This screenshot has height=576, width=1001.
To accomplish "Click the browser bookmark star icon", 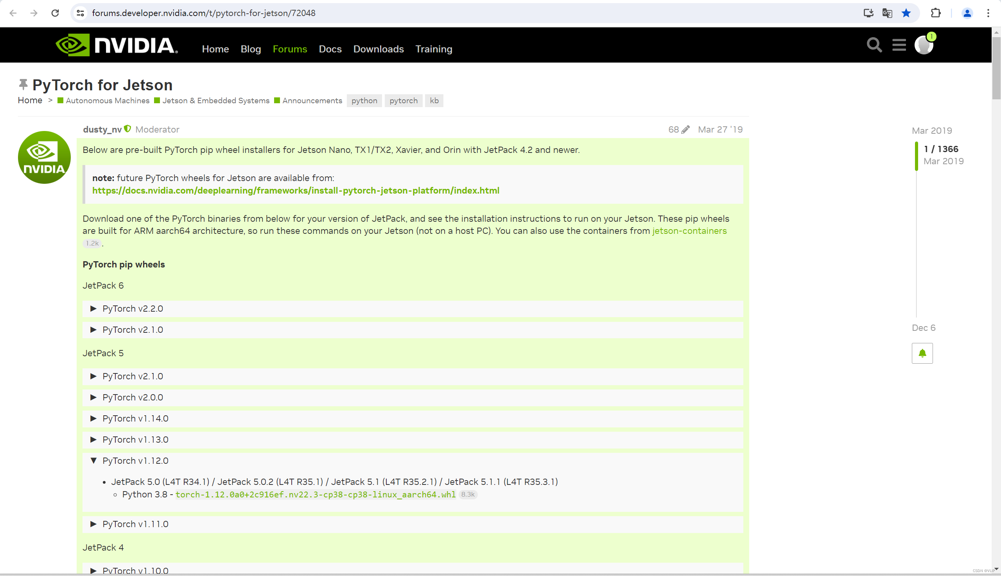I will click(x=906, y=13).
